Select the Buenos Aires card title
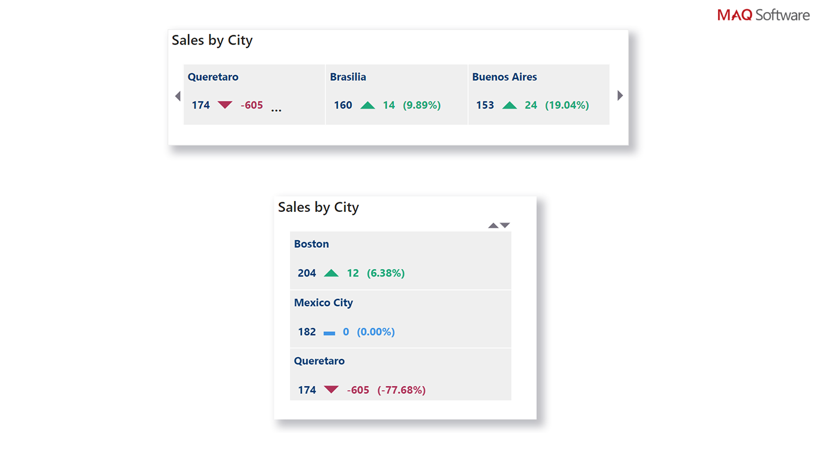Screen dimensions: 820x461 click(504, 77)
